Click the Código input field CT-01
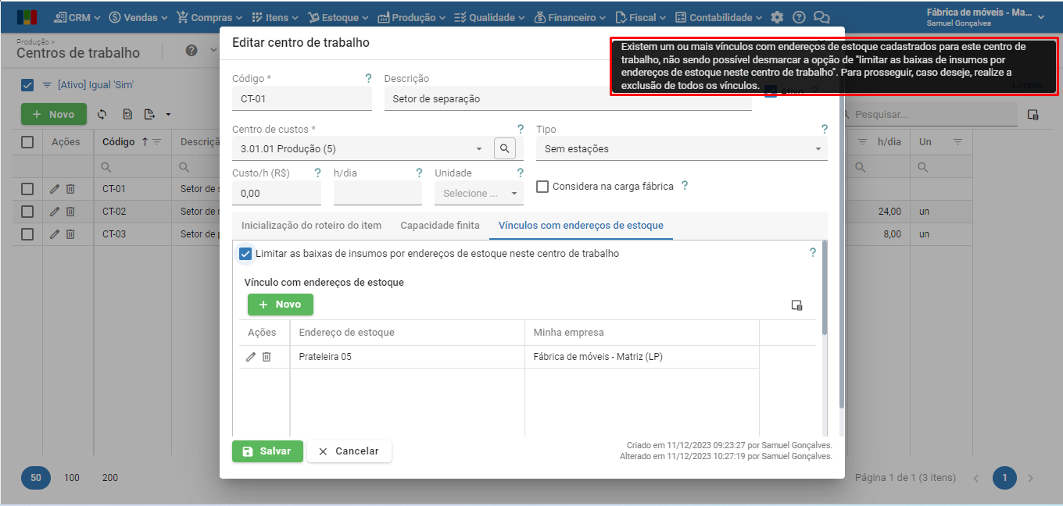 tap(302, 99)
